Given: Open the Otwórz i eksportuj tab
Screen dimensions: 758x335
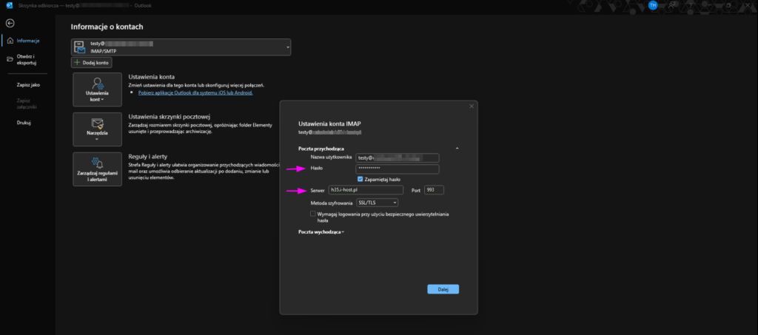Looking at the screenshot, I should (27, 60).
